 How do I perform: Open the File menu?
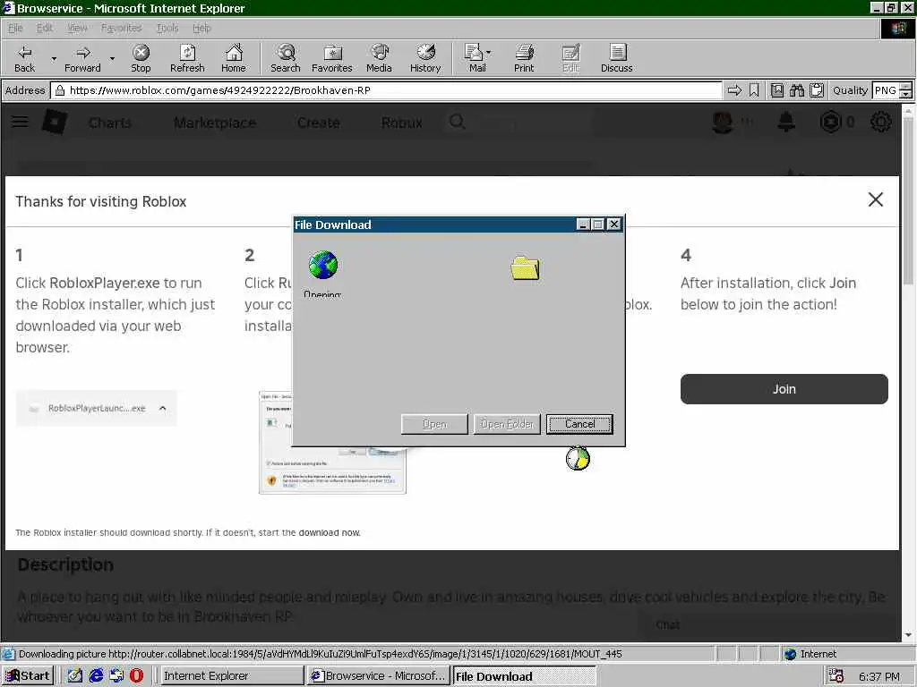[x=15, y=28]
